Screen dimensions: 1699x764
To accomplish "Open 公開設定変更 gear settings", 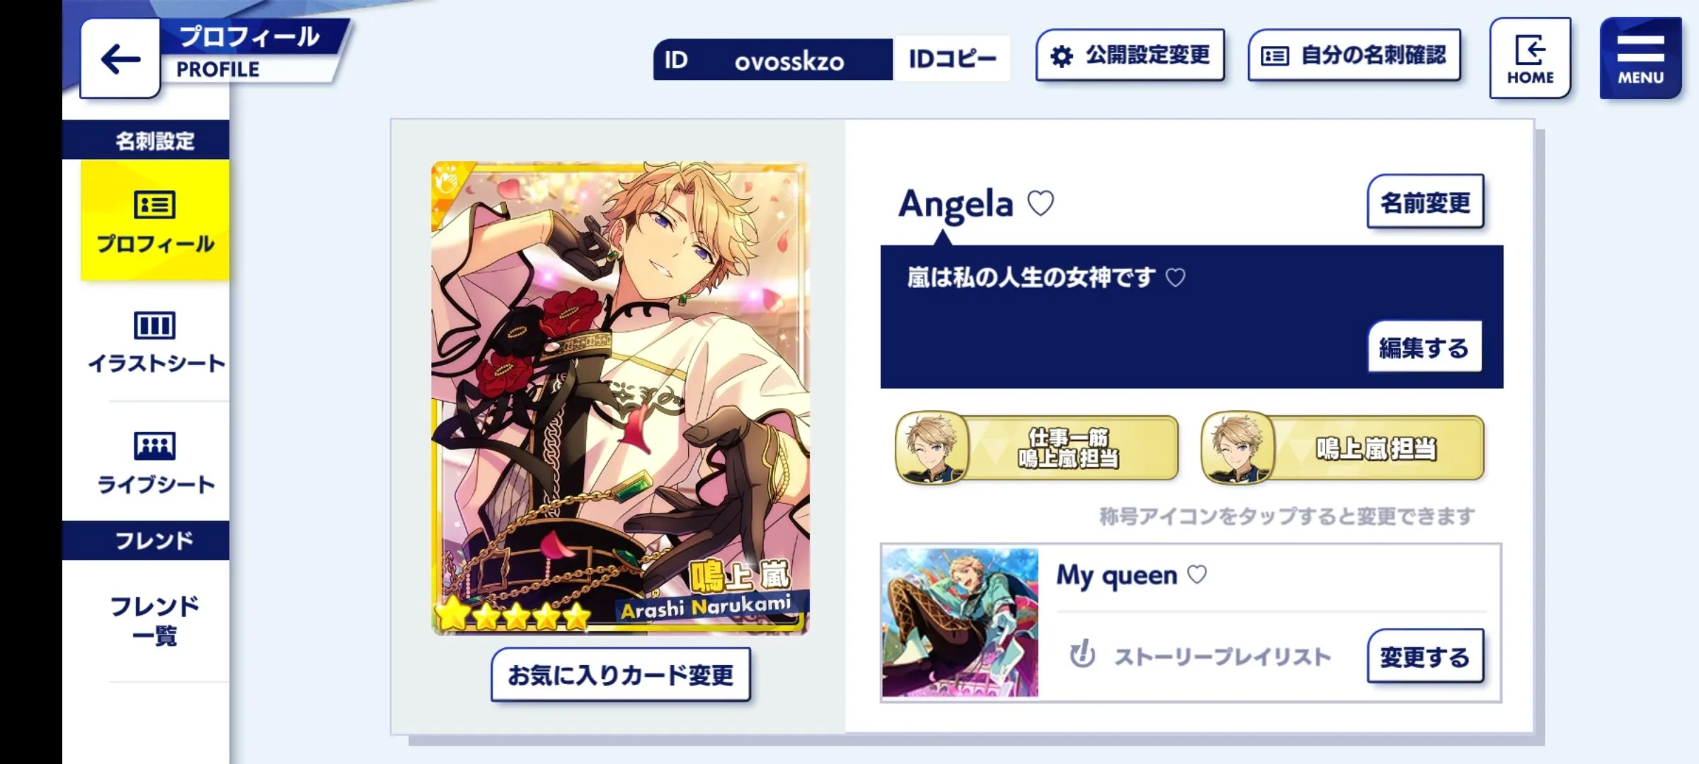I will [x=1131, y=55].
